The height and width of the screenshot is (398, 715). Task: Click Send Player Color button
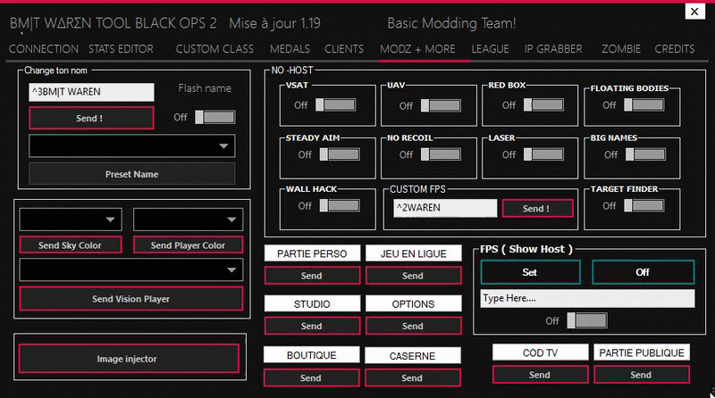click(188, 245)
